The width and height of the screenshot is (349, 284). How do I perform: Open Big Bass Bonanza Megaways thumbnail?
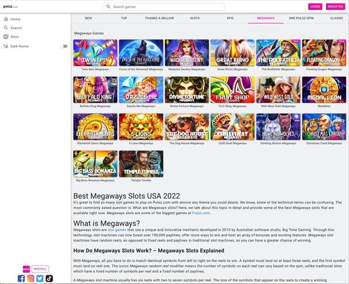pos(95,164)
